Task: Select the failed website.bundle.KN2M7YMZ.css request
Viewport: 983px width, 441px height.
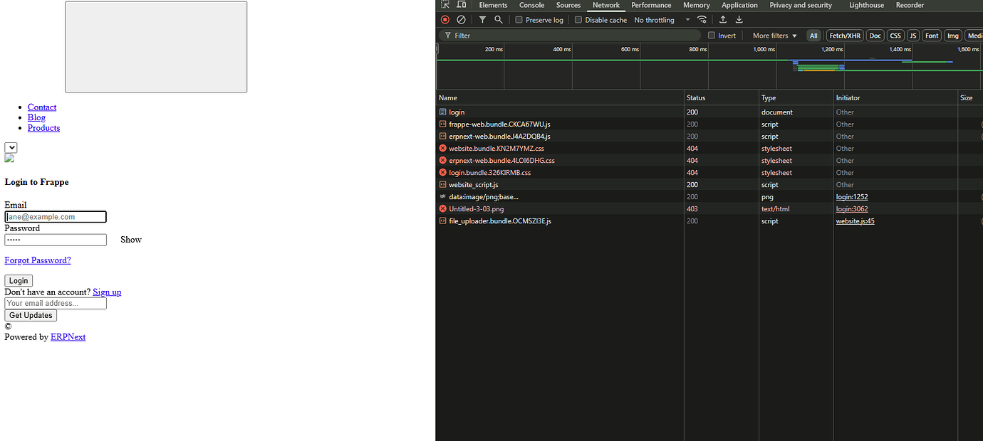Action: 497,148
